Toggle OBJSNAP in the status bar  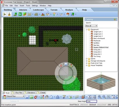(92, 105)
